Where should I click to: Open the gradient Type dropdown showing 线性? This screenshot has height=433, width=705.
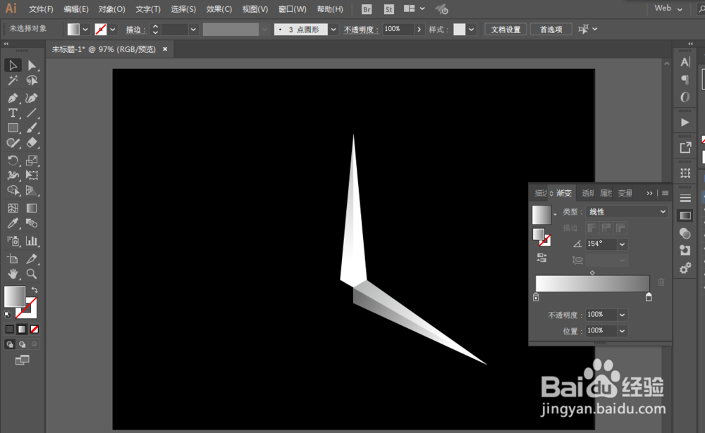627,212
